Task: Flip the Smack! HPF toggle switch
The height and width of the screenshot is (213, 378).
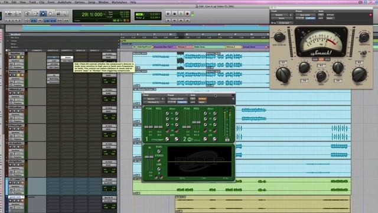Action: coord(364,53)
